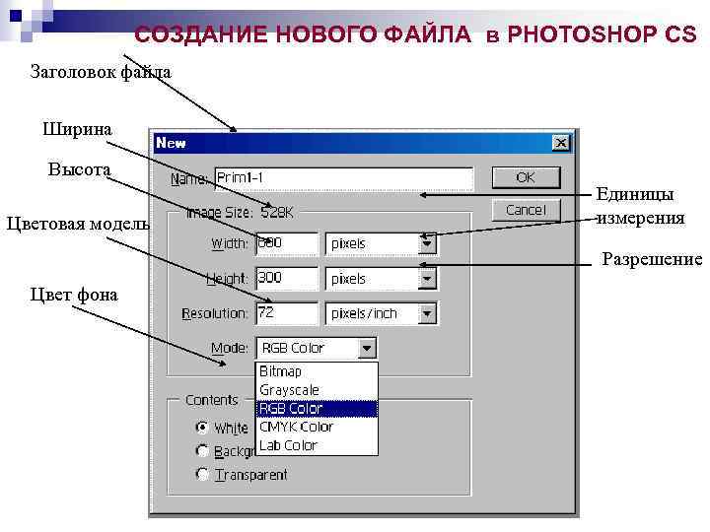
Task: Click the Cancel button
Action: click(527, 211)
